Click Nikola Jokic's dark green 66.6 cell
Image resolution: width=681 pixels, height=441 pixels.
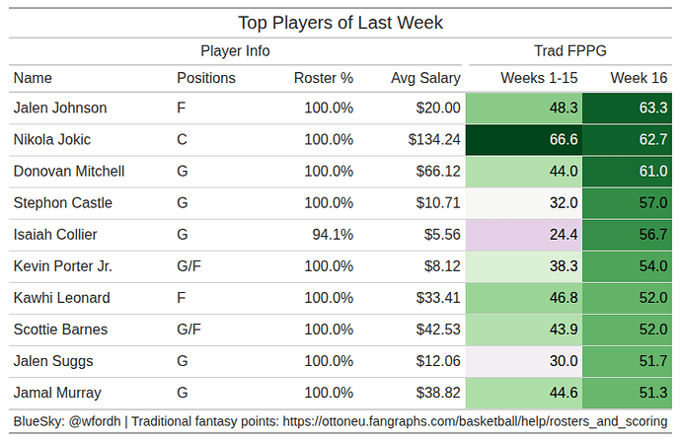(524, 140)
